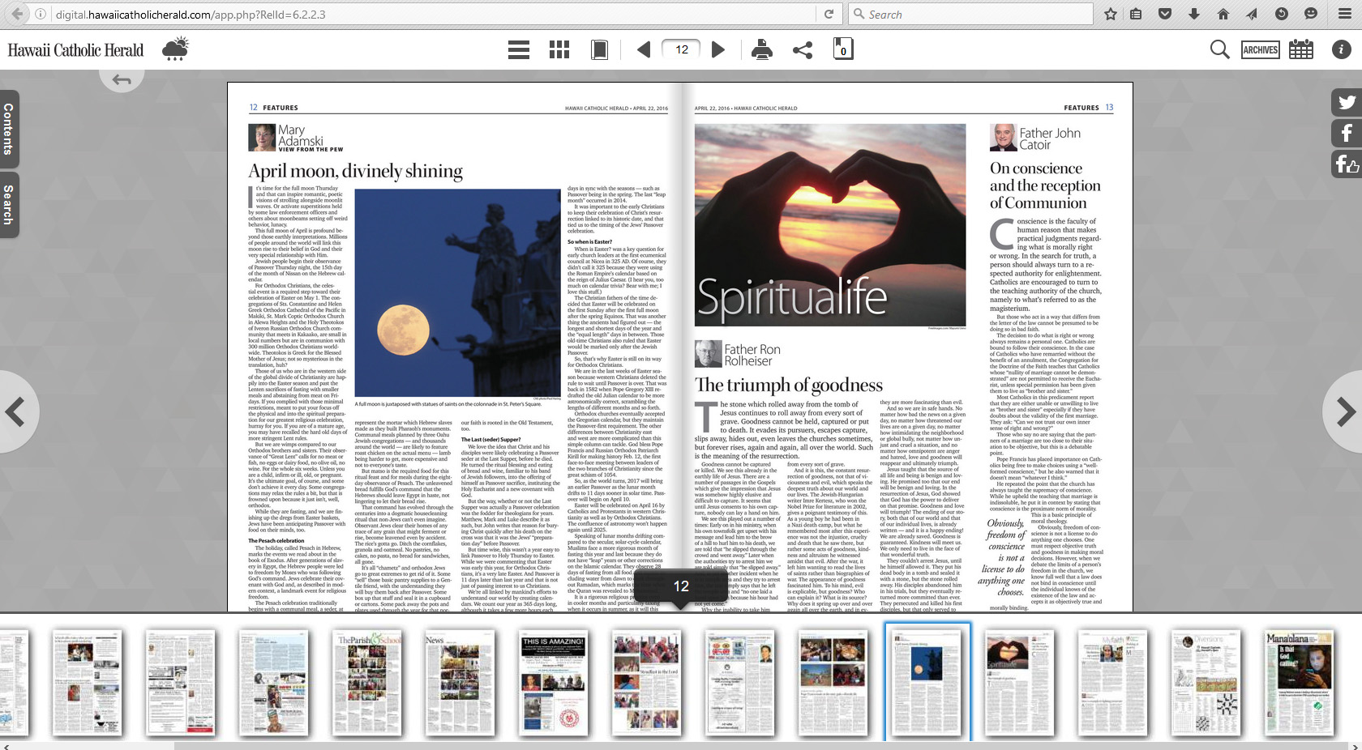
Task: Go to next page using toolbar arrow
Action: pos(718,50)
